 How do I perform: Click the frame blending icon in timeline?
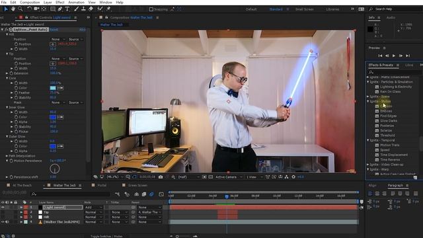coord(144,194)
